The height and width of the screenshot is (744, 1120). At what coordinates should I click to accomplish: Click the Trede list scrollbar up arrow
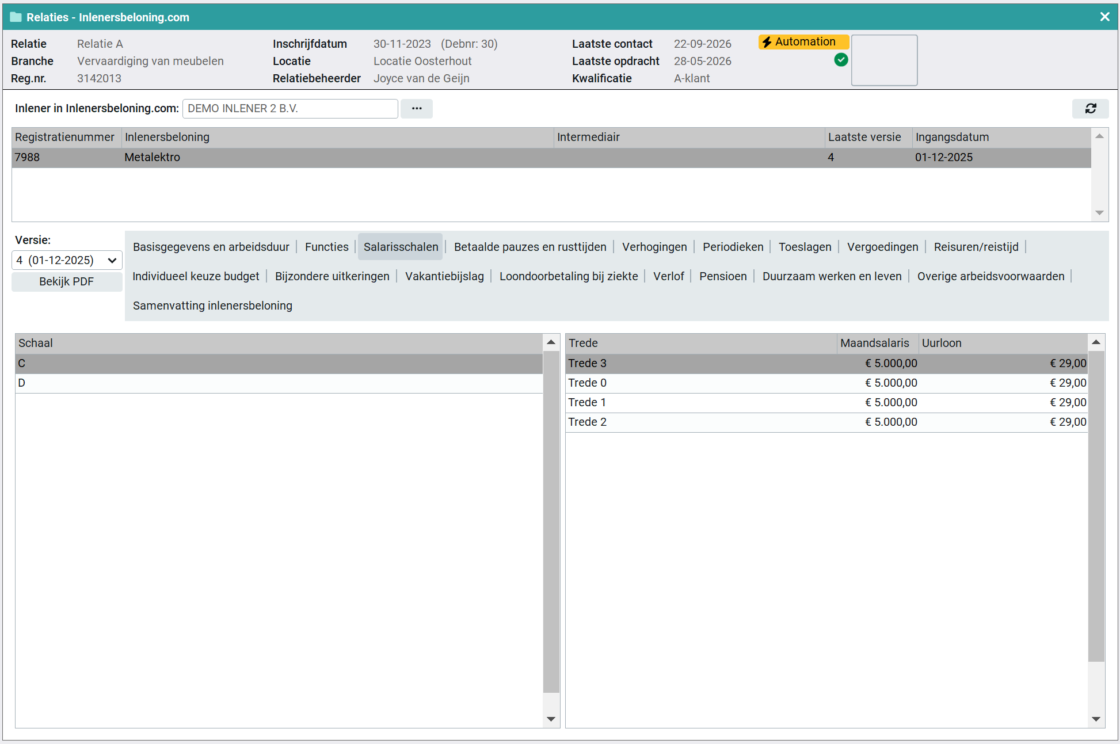[1096, 342]
